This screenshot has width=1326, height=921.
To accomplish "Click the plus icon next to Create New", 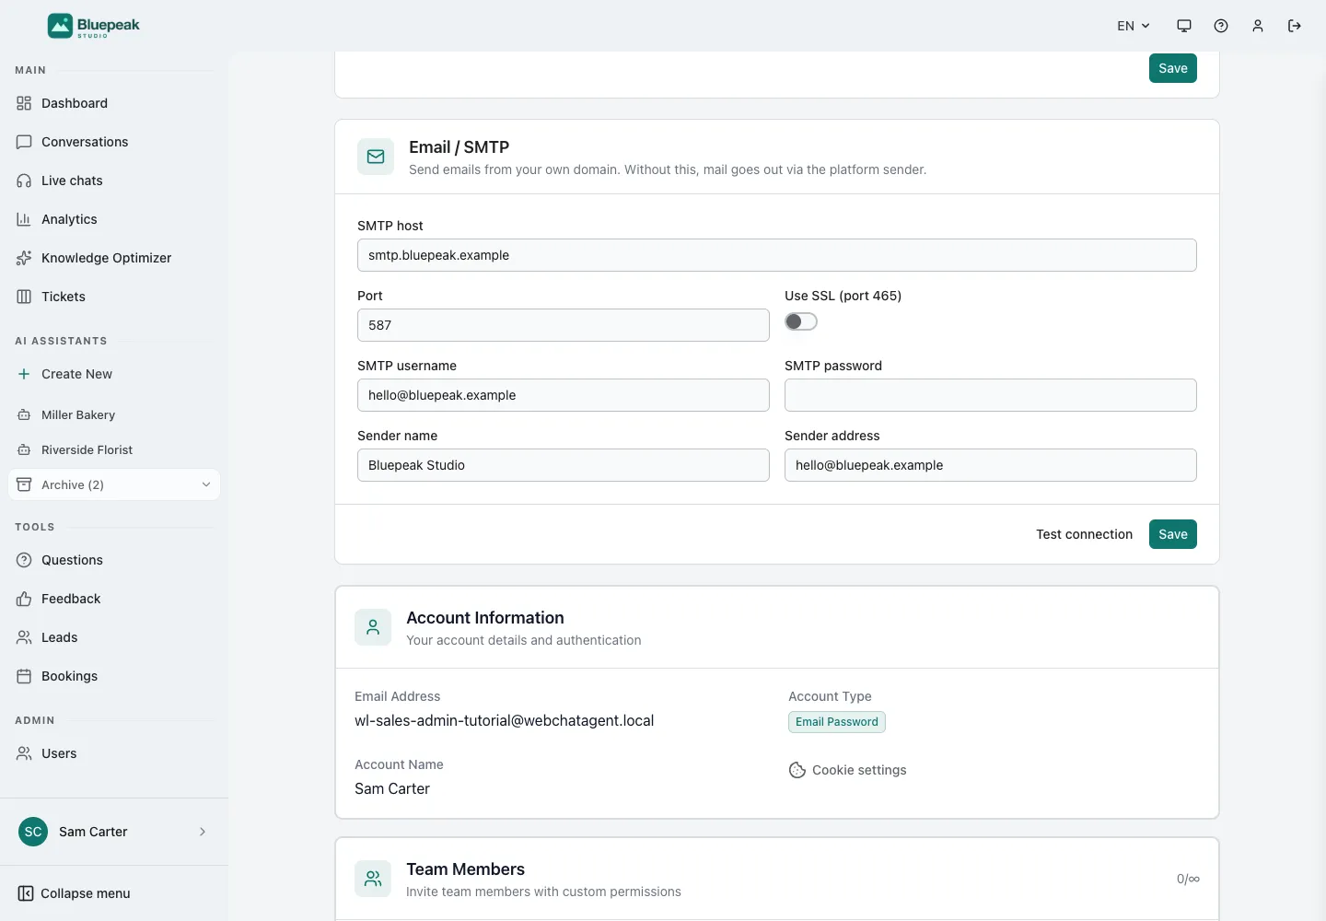I will [x=24, y=374].
